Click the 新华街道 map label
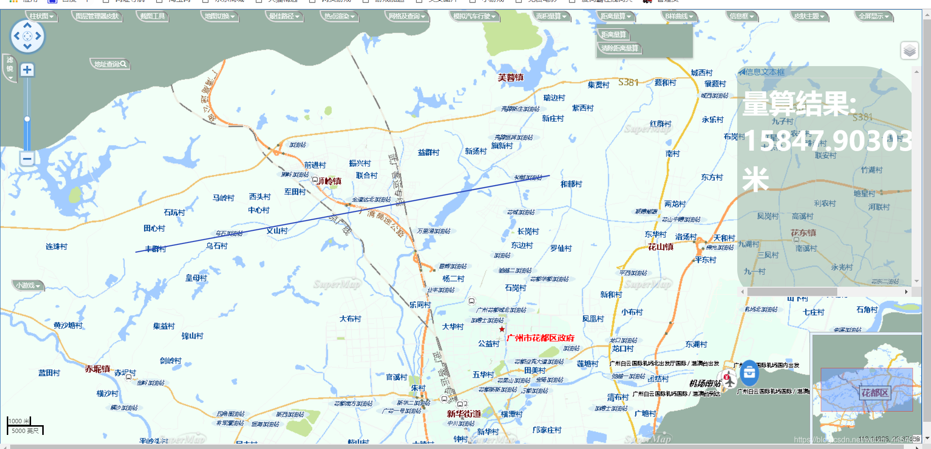 (464, 414)
